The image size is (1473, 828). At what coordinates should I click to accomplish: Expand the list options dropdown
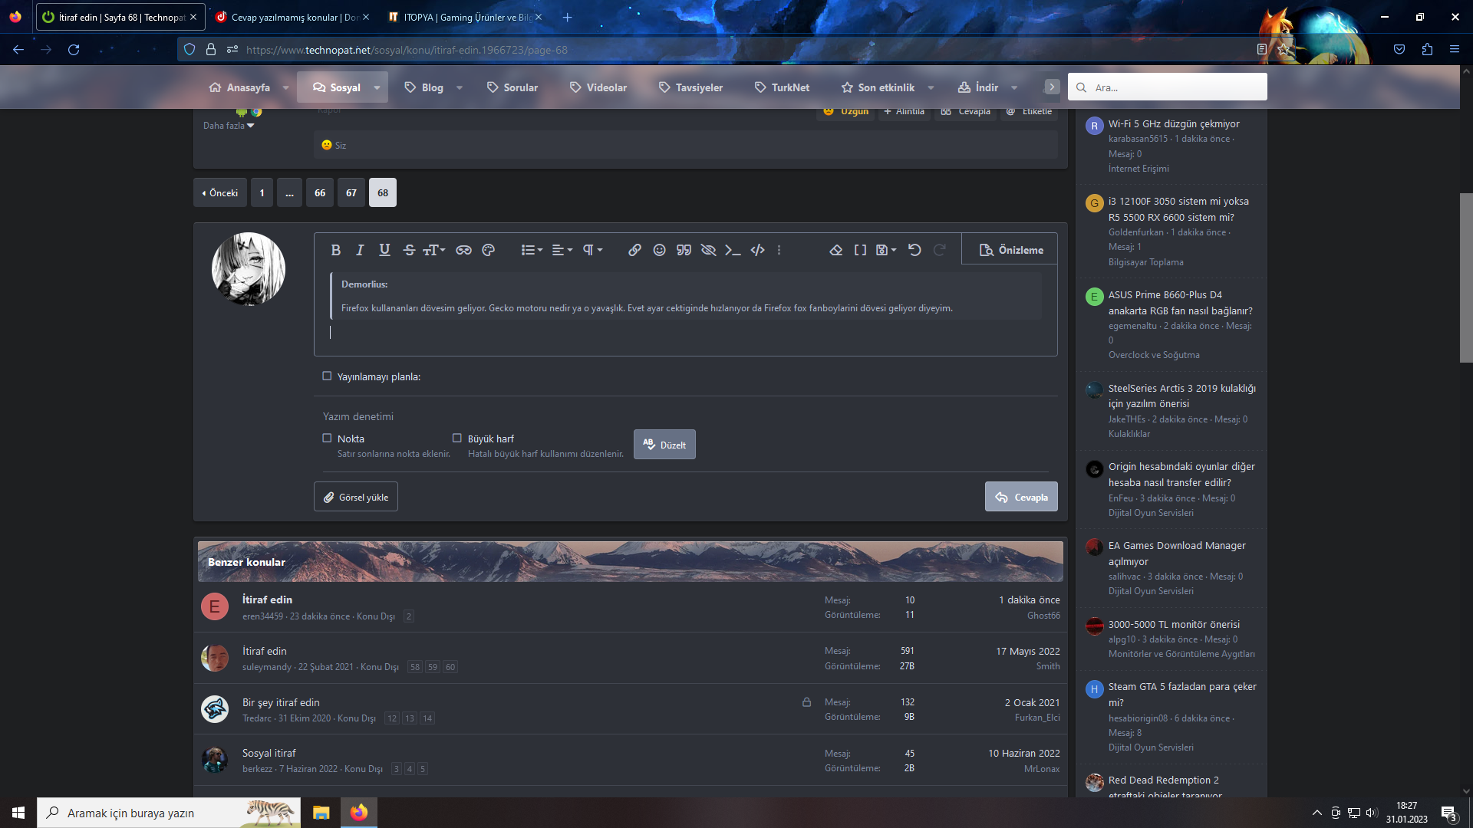click(532, 250)
